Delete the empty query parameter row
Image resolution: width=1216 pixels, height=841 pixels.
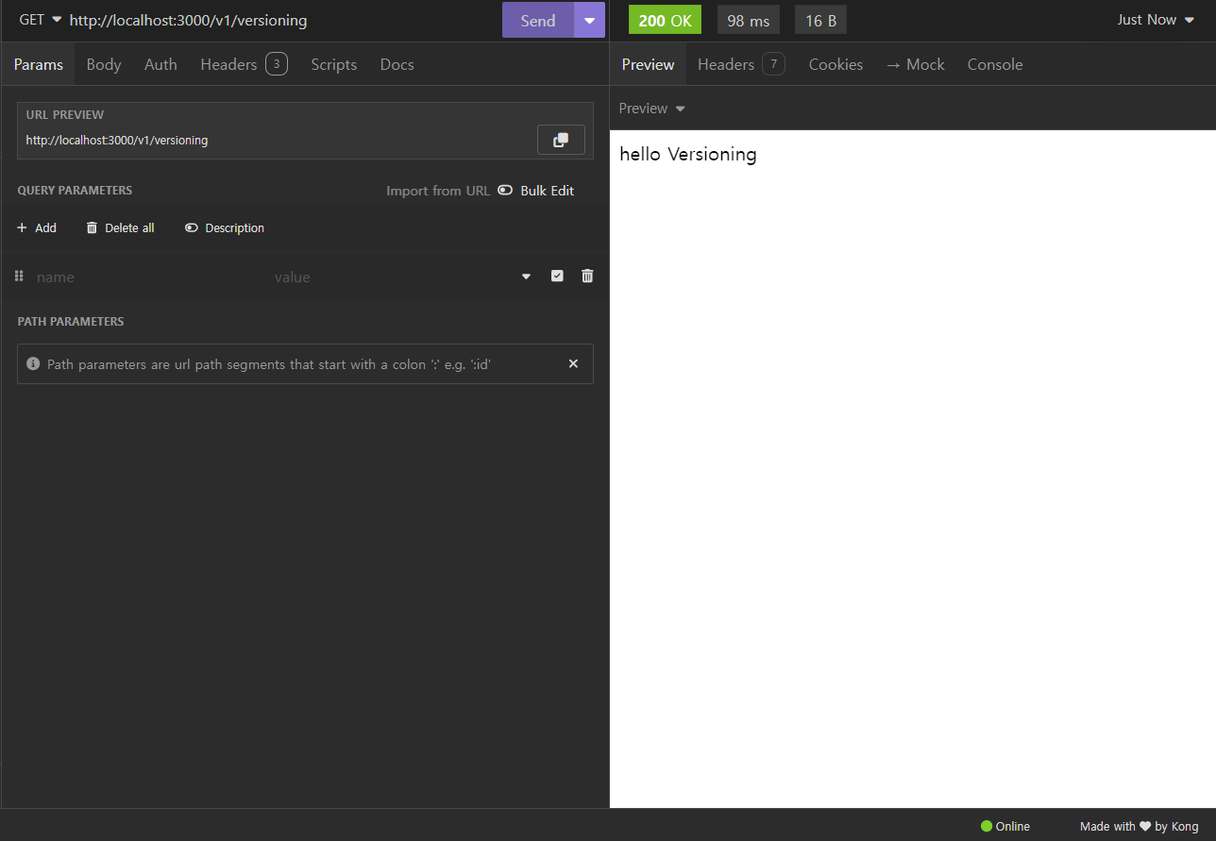click(587, 276)
